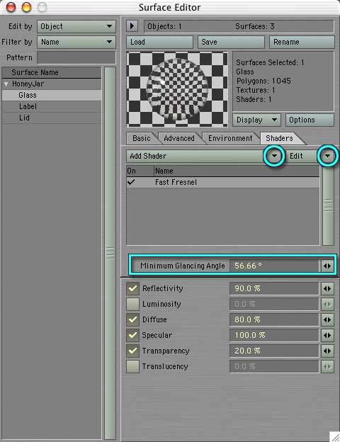Click Reflectivity value arrow adjuster
Image resolution: width=340 pixels, height=442 pixels.
(327, 289)
